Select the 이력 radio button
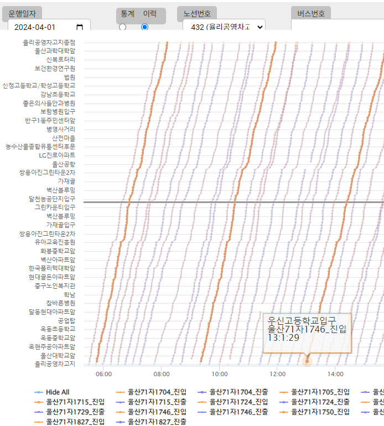The height and width of the screenshot is (426, 384). pos(145,27)
